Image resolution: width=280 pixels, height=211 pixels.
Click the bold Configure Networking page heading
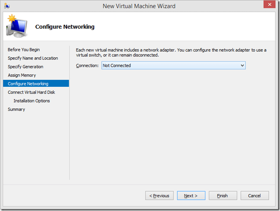coord(65,27)
